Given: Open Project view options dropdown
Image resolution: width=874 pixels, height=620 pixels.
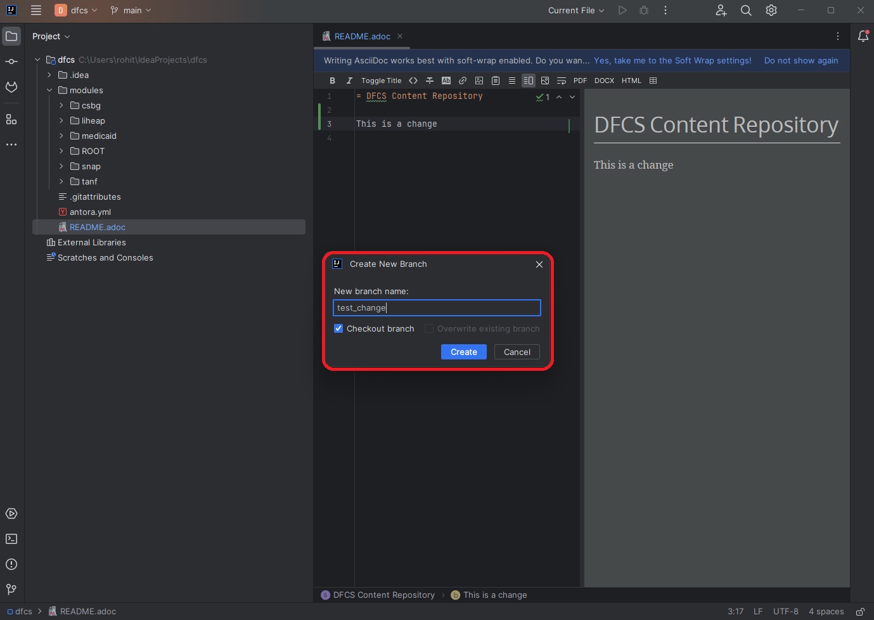Looking at the screenshot, I should 51,36.
